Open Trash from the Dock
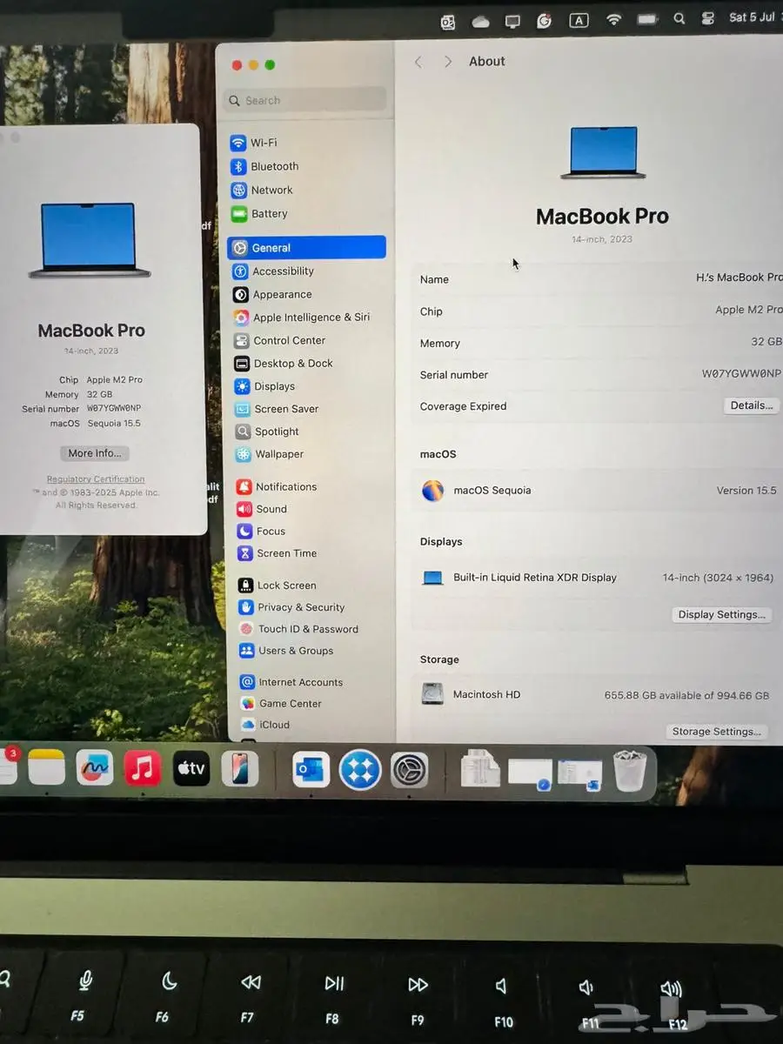This screenshot has width=783, height=1044. [x=631, y=772]
